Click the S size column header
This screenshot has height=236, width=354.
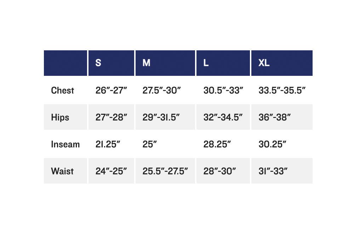point(111,63)
